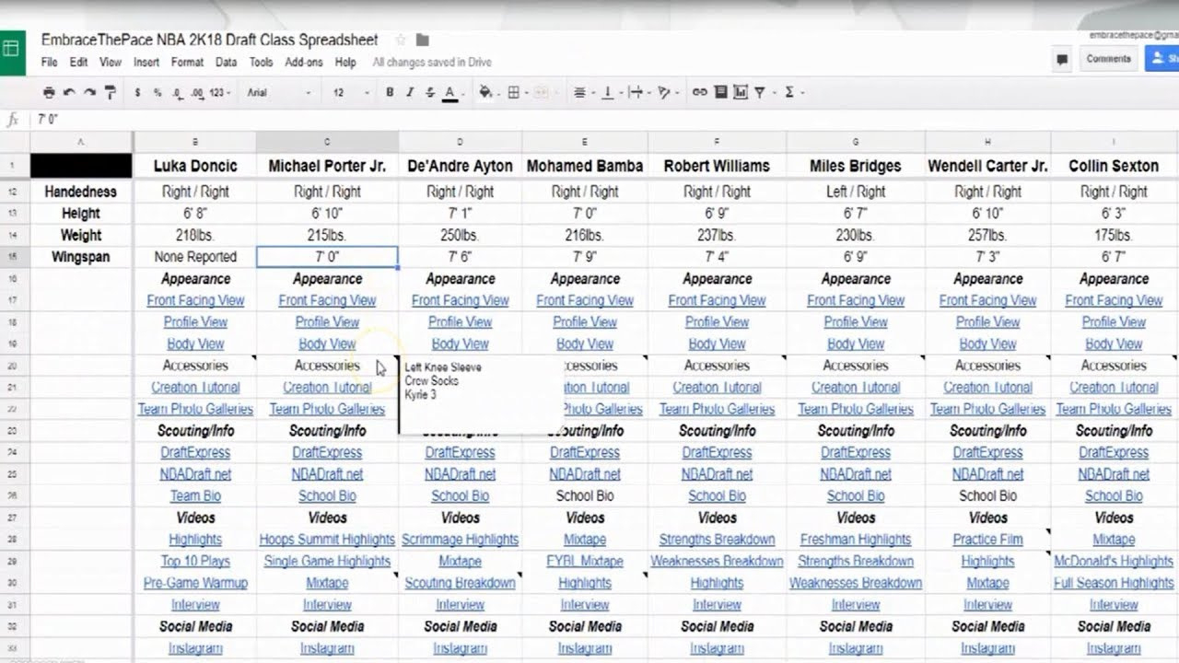Screen dimensions: 1179x663
Task: Activate the paint format tool
Action: pos(111,92)
